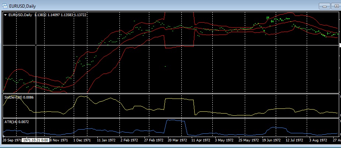Click the divider between main chart and StdDev pane
The image size is (341, 148).
(170, 94)
